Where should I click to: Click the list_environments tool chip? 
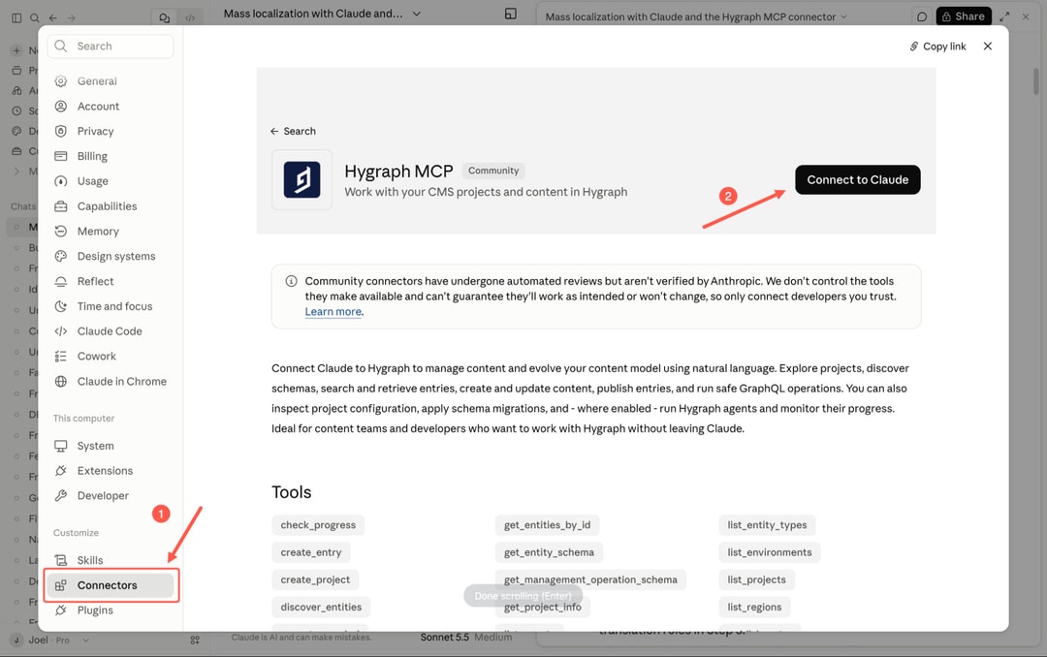click(x=769, y=553)
